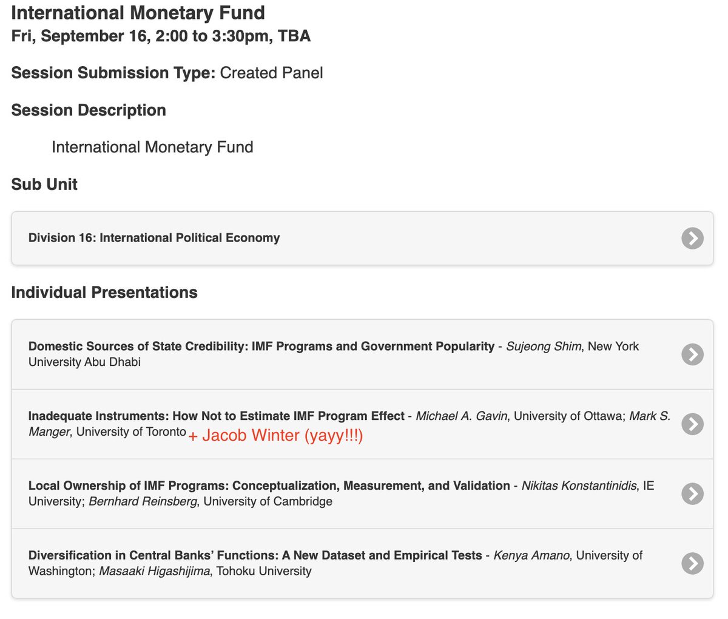Click affiliation University of Toronto
This screenshot has height=619, width=728.
(x=131, y=431)
